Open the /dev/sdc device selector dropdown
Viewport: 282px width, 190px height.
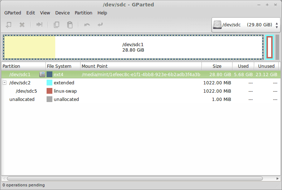click(x=246, y=25)
